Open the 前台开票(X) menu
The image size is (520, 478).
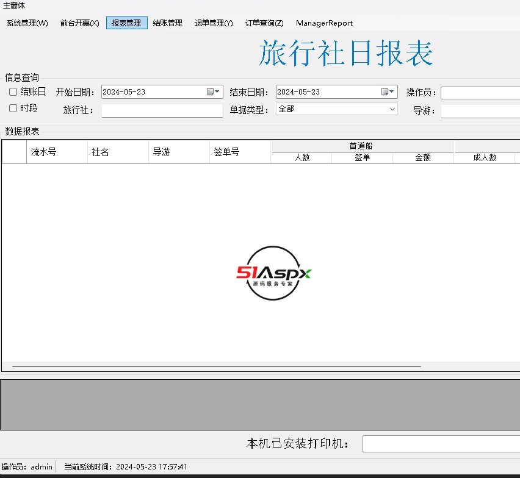coord(79,23)
